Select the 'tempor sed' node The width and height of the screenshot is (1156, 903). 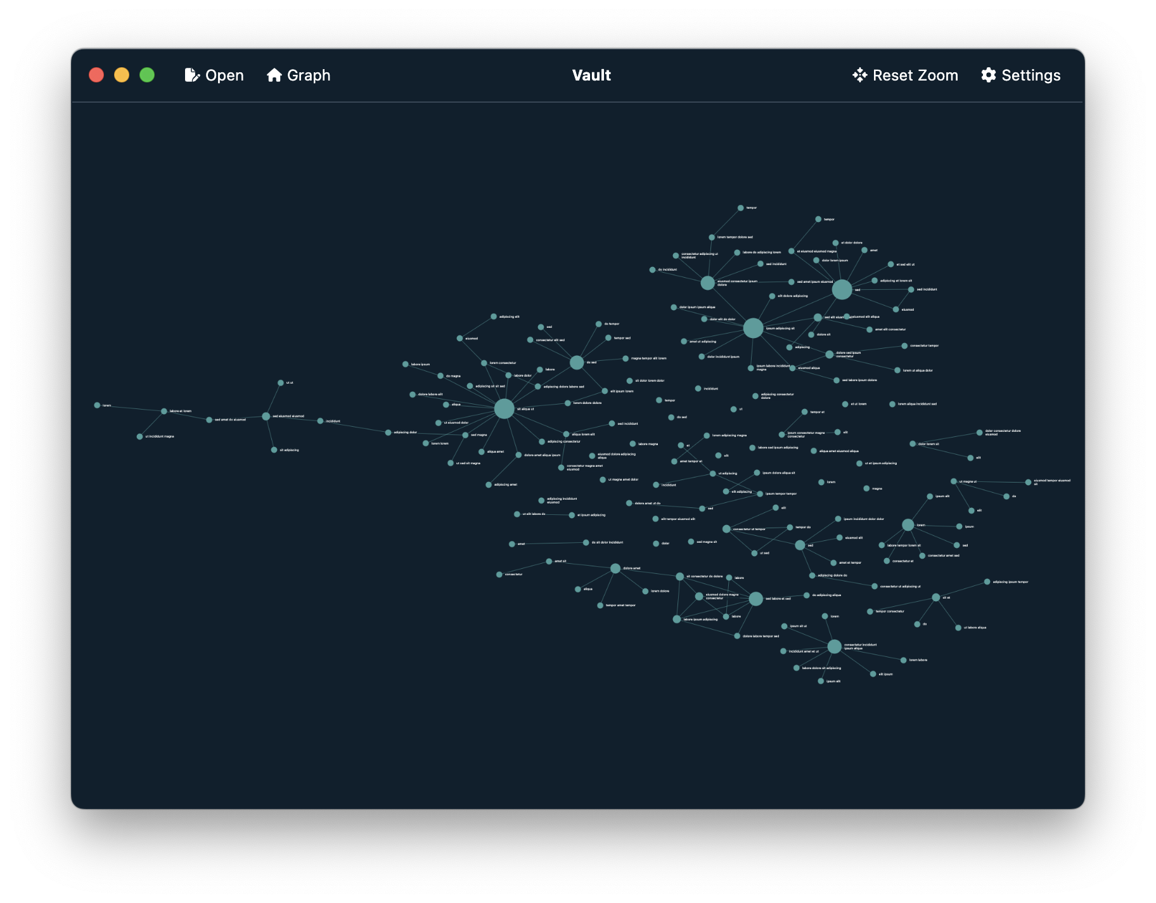[608, 338]
